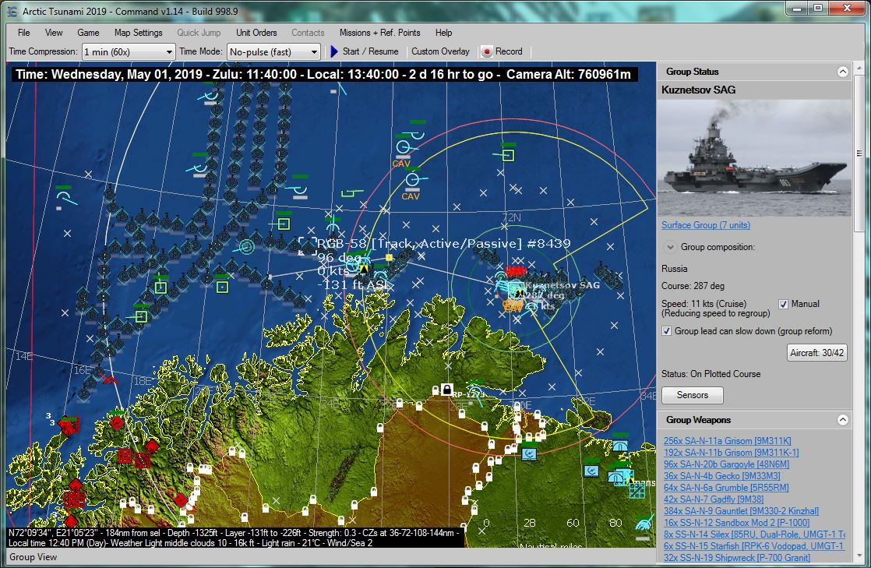Open the Game menu
This screenshot has height=568, width=871.
click(88, 33)
